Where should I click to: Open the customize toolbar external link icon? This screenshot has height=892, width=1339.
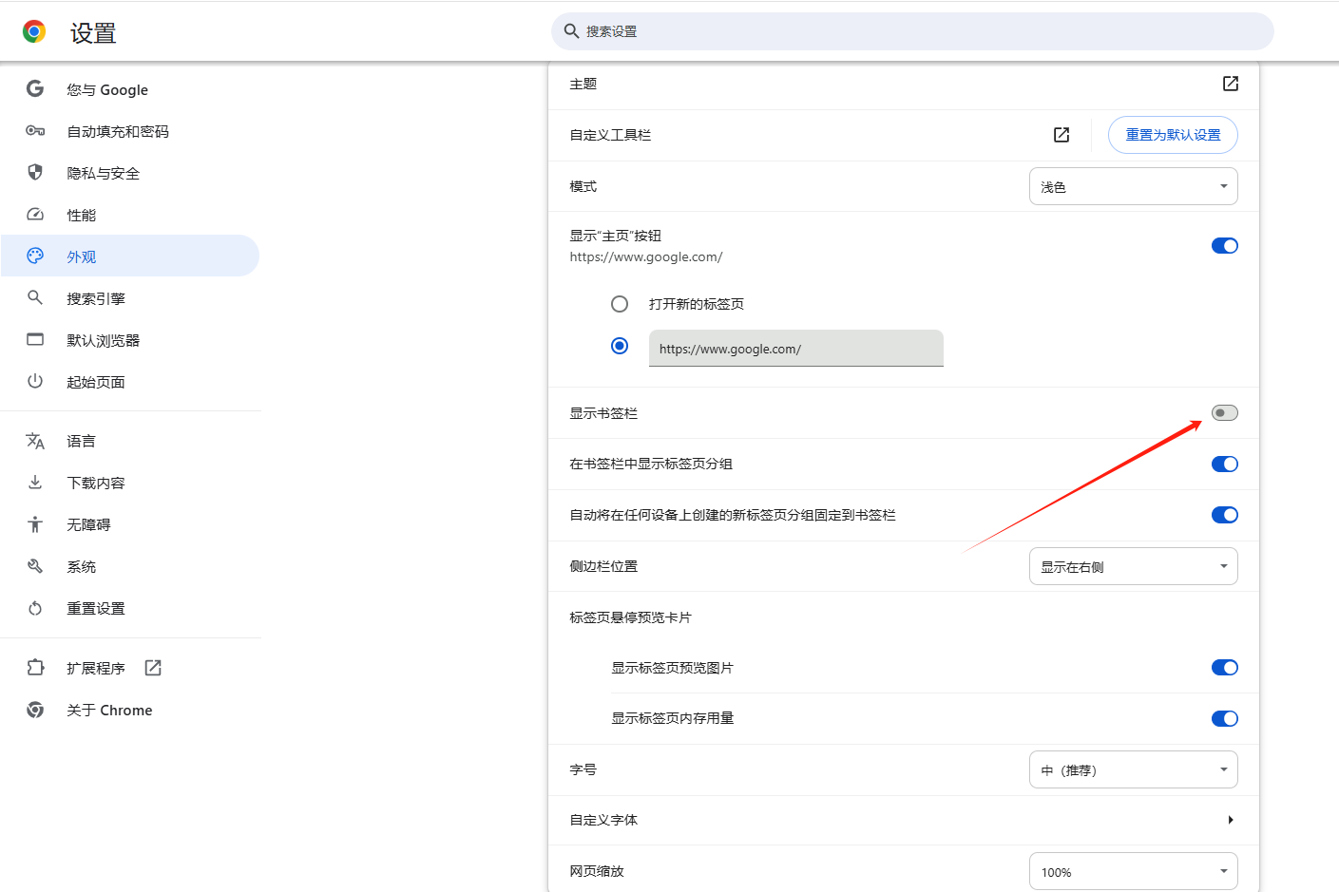coord(1062,135)
